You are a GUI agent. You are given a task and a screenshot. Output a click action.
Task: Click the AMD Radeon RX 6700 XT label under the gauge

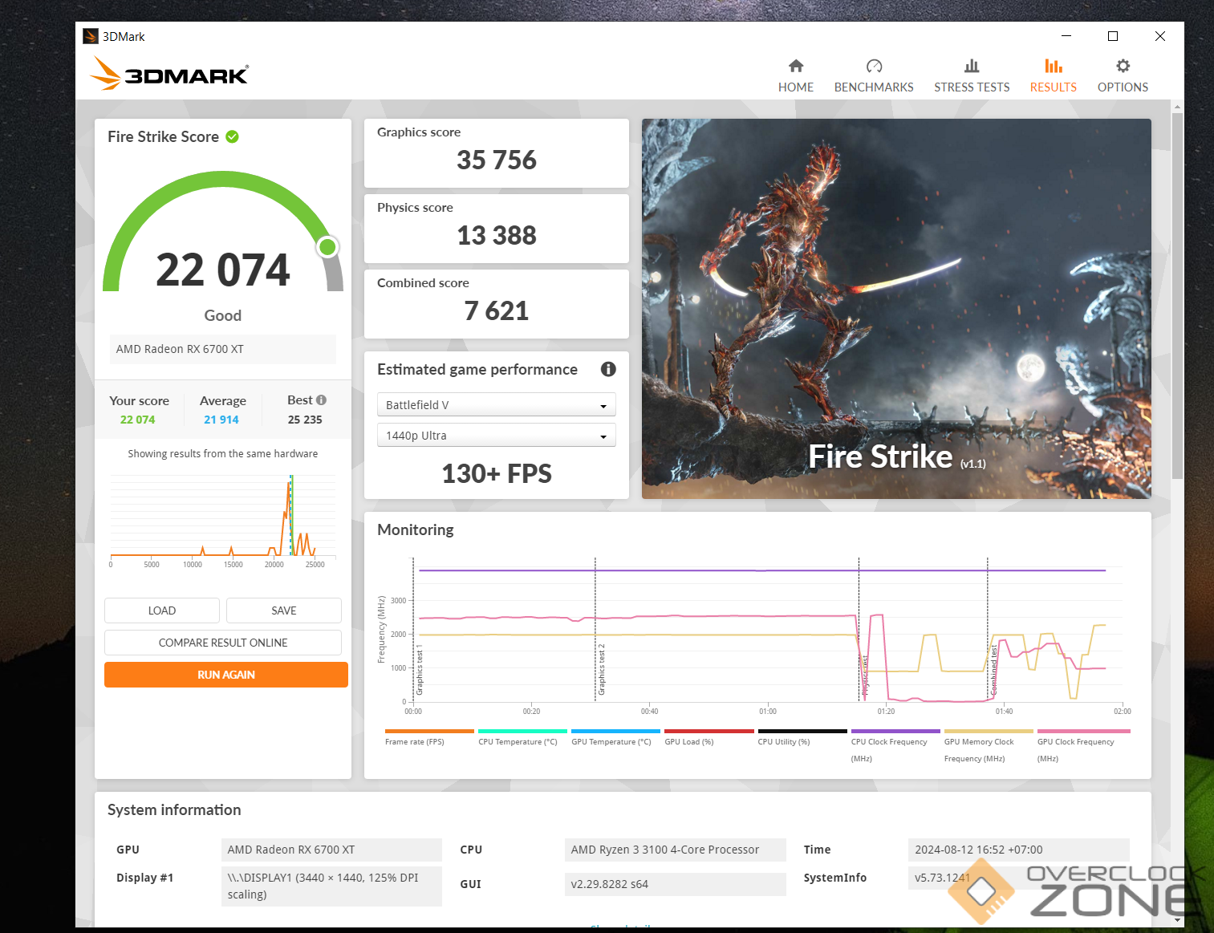pos(223,349)
